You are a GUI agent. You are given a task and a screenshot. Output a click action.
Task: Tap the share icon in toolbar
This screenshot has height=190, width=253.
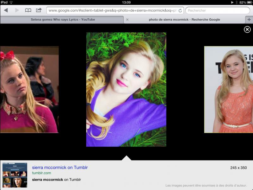tap(39, 10)
